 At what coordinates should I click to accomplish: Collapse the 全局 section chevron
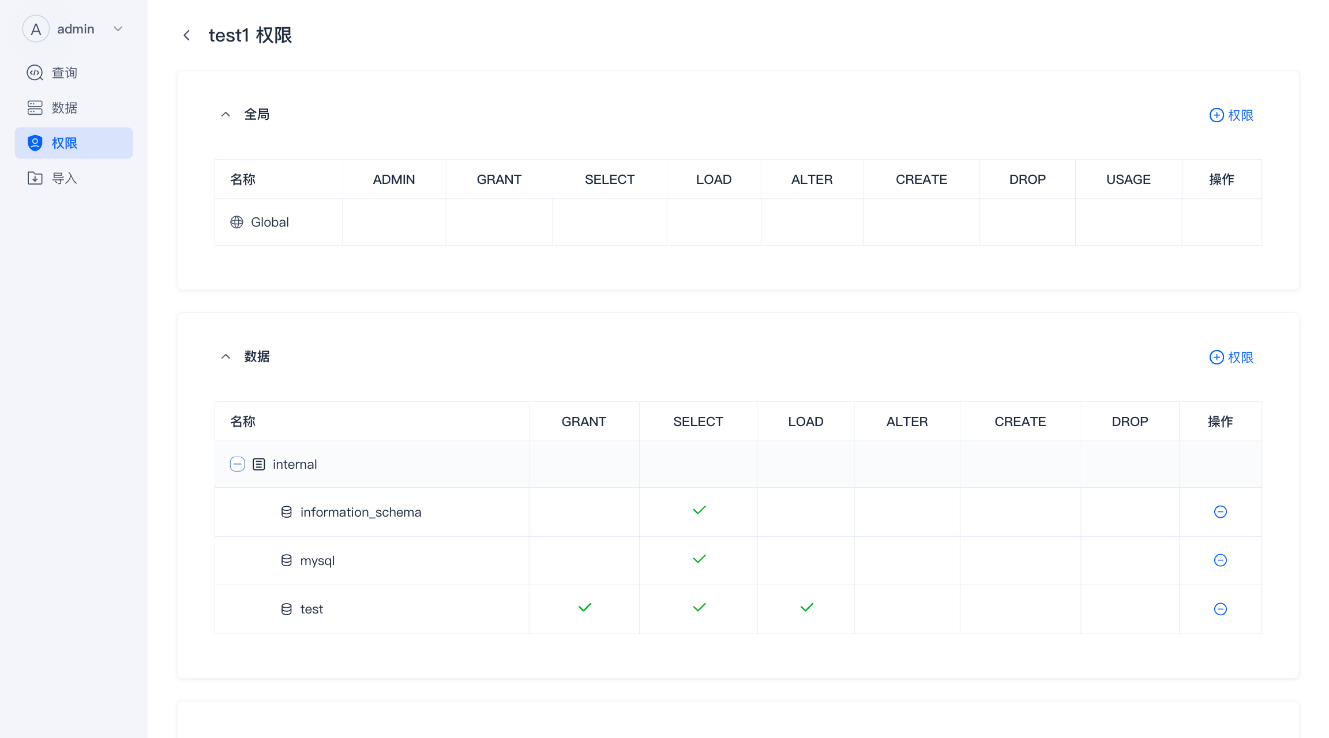[226, 115]
